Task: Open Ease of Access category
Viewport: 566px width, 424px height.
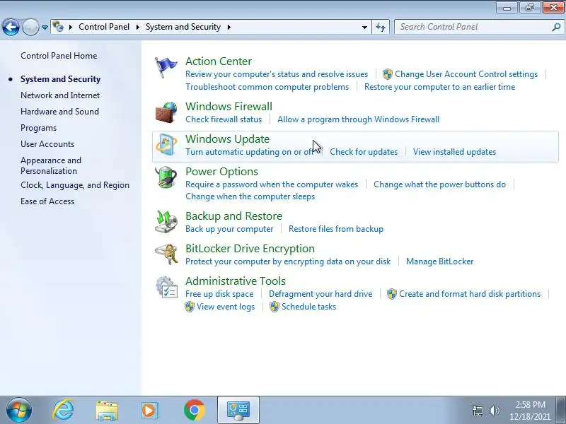Action: click(x=47, y=201)
